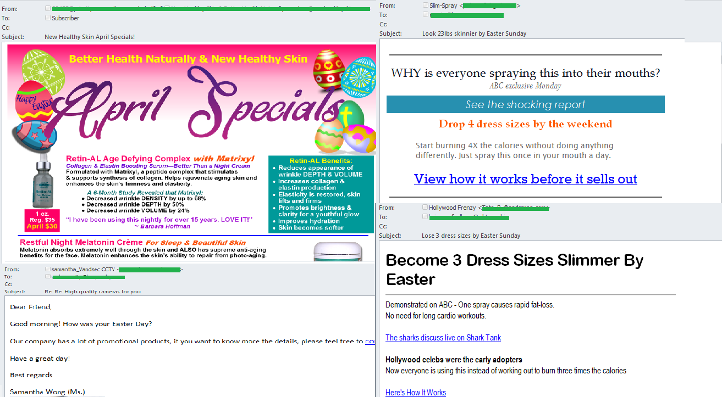The height and width of the screenshot is (397, 722).
Task: Open the "Here's How It Works" link
Action: [416, 392]
